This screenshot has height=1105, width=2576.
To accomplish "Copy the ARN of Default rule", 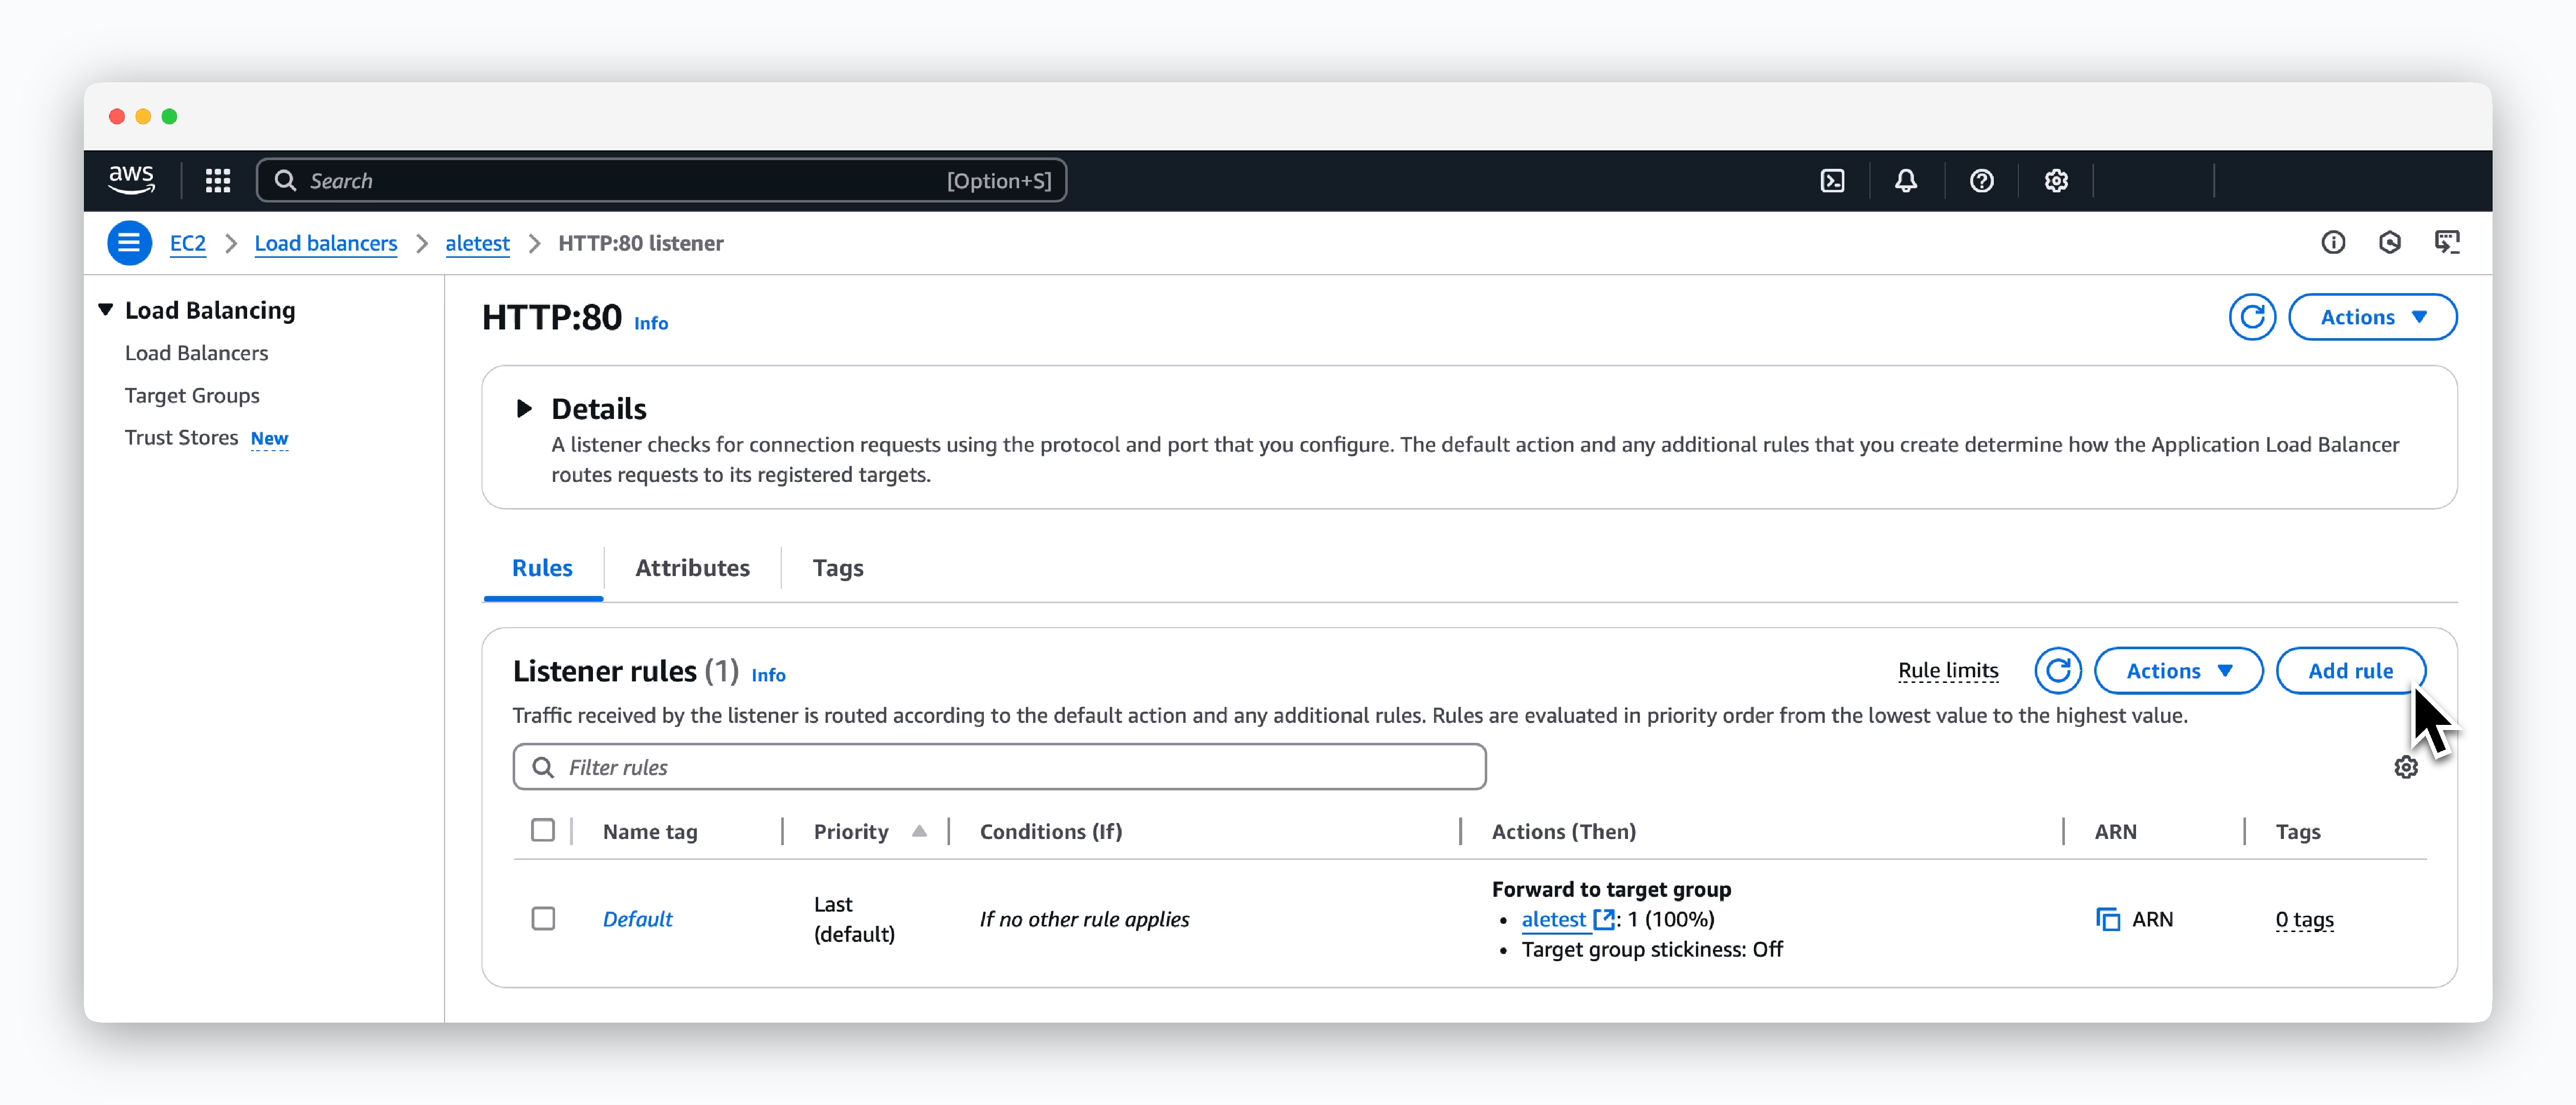I will point(2108,919).
